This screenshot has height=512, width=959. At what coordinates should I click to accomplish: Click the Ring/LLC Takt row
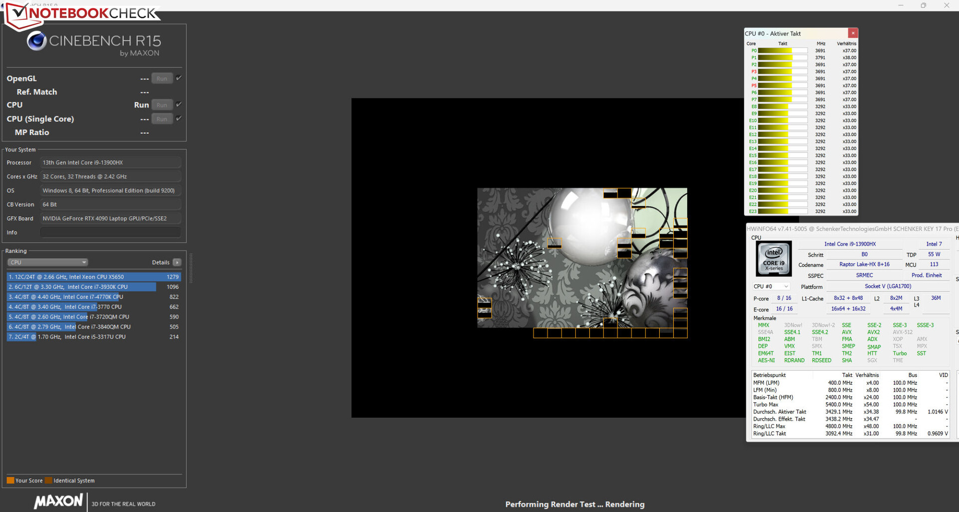pos(850,434)
